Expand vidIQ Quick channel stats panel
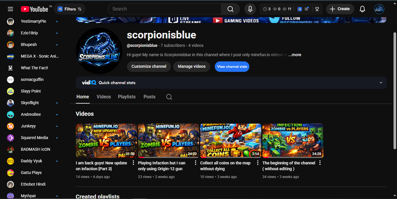Viewport: 397px width, 199px height. tap(381, 83)
